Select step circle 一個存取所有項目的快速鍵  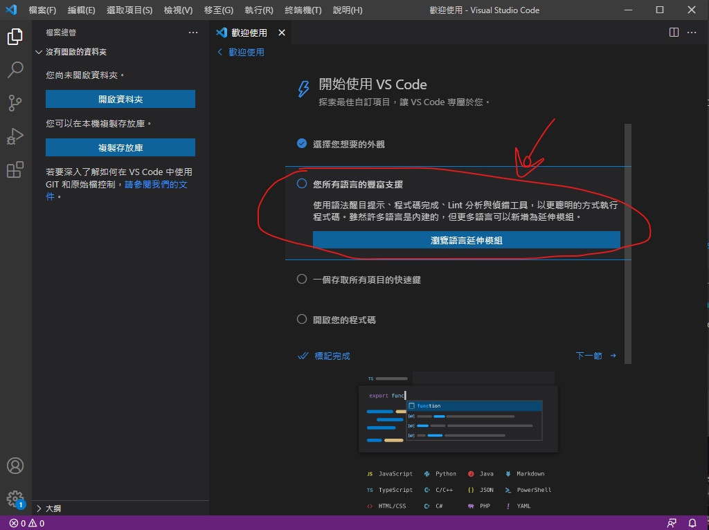pyautogui.click(x=302, y=280)
